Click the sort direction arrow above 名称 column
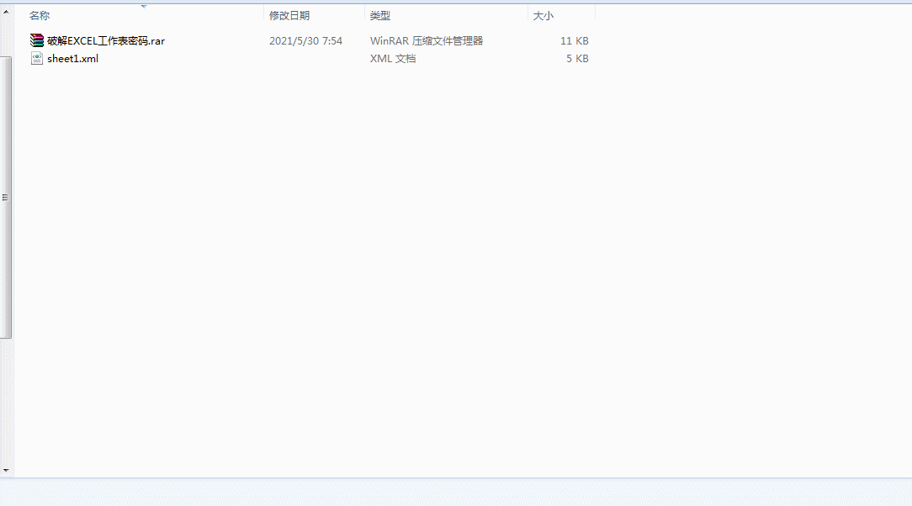This screenshot has height=506, width=912. [x=145, y=5]
